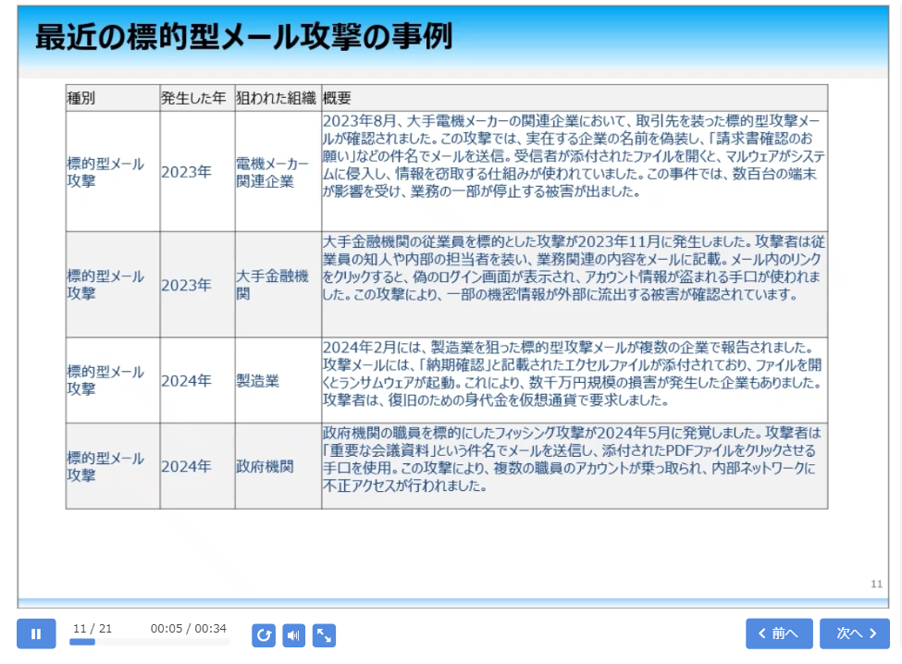Click the slide progress bar
Viewport: 902px width, 664px height.
(x=148, y=642)
